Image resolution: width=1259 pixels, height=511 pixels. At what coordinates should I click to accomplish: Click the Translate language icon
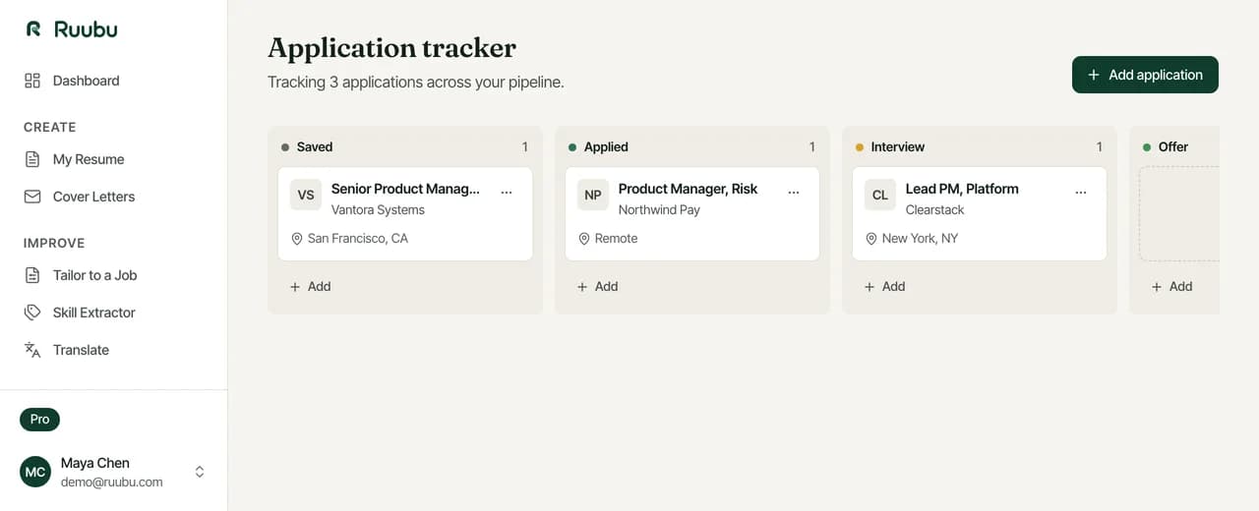point(32,350)
